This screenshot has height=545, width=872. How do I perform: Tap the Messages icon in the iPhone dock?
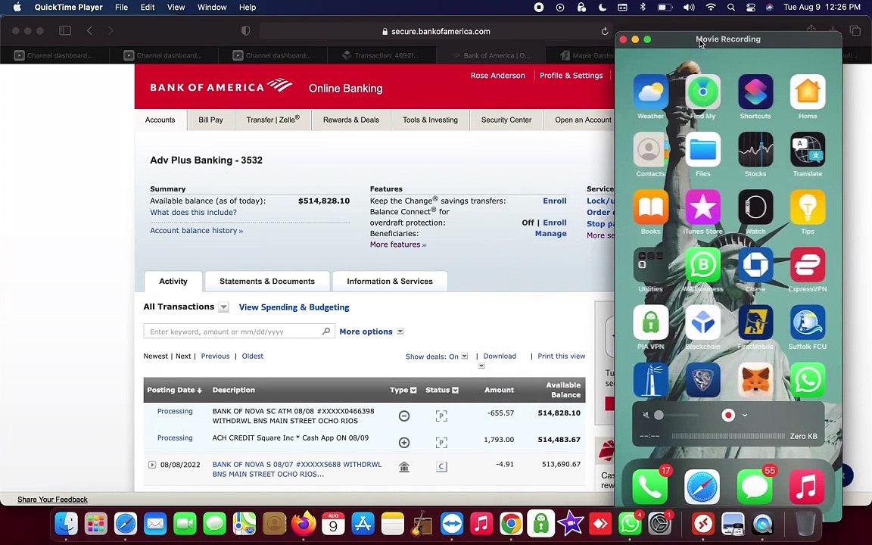click(755, 487)
